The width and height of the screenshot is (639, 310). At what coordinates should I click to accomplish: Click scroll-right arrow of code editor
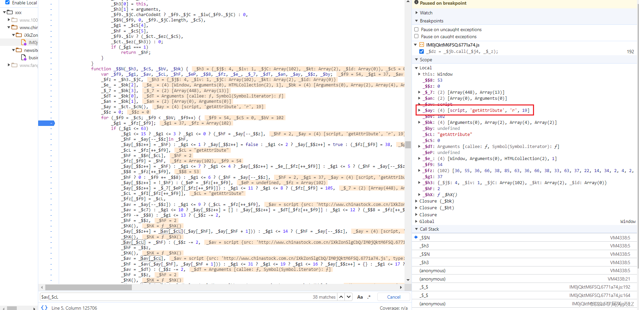(401, 287)
